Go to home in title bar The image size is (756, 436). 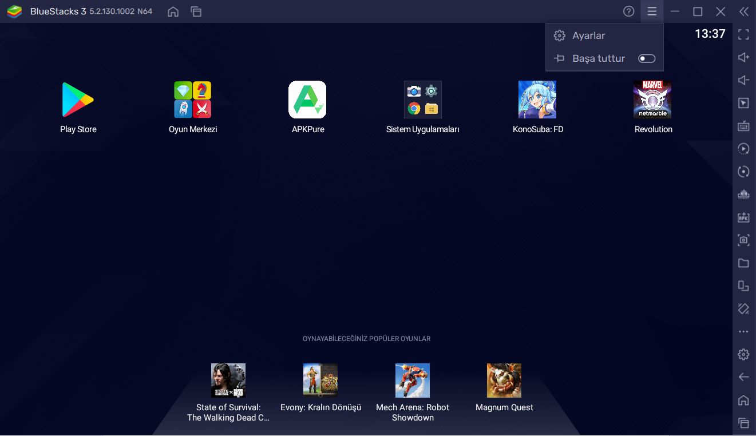[x=173, y=11]
